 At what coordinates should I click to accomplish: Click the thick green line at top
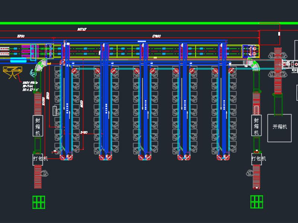tap(149, 23)
